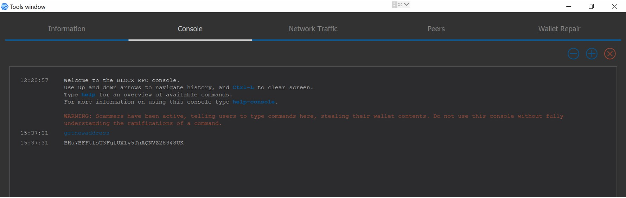Select the Console tab

point(190,29)
